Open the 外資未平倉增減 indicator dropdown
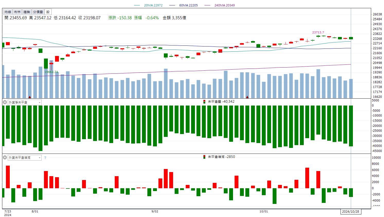The width and height of the screenshot is (384, 217). pos(25,157)
